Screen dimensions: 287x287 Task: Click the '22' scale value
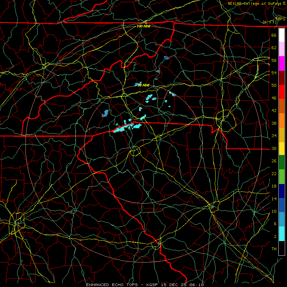pyautogui.click(x=274, y=174)
